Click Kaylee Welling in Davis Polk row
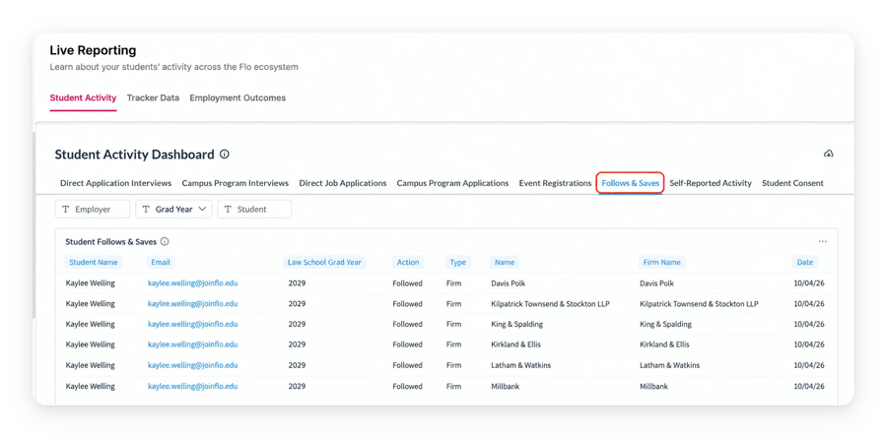The width and height of the screenshot is (887, 438). pos(90,283)
